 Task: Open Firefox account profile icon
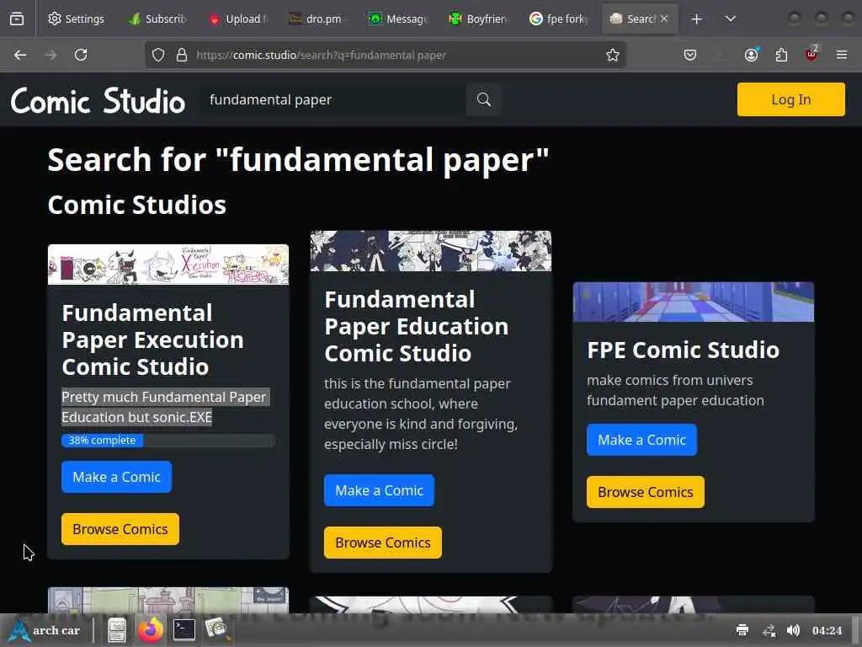tap(752, 55)
